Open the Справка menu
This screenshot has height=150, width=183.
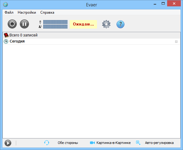(x=47, y=12)
